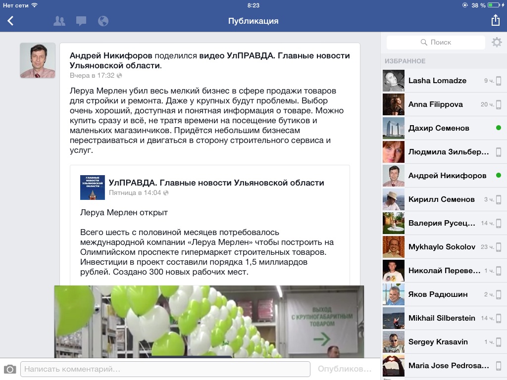Open friend requests icon
The height and width of the screenshot is (380, 507).
[59, 21]
